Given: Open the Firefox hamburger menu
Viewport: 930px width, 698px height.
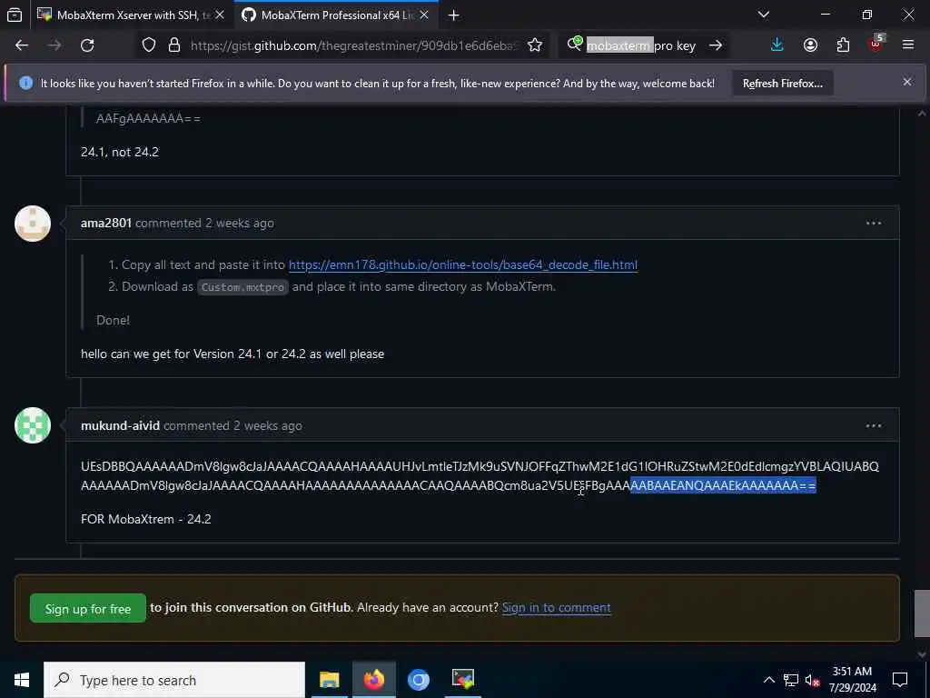Looking at the screenshot, I should [x=907, y=45].
